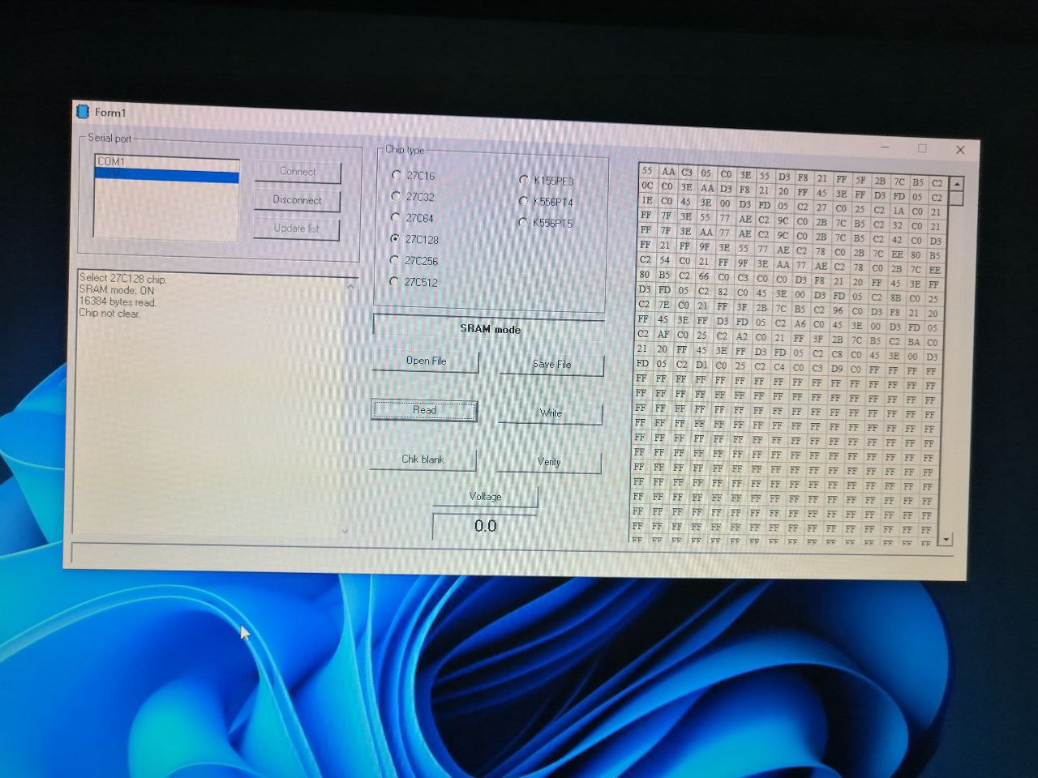Minimize the Form1 window
Viewport: 1038px width, 778px height.
885,148
